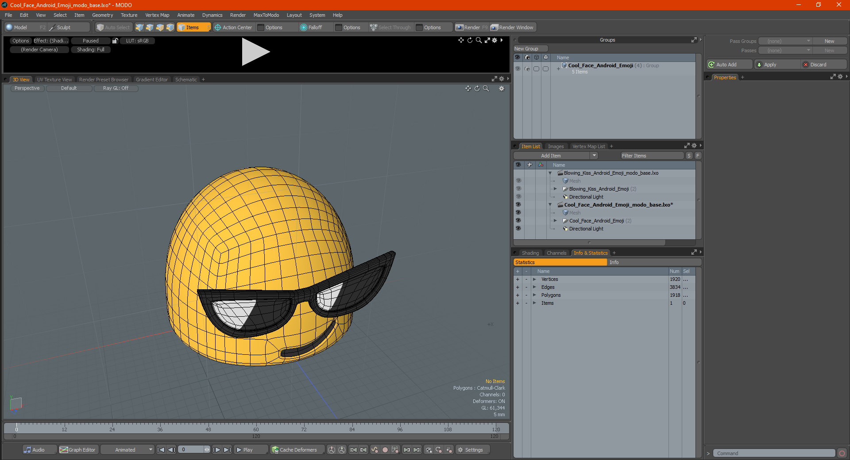Expand the Cool_Face_Android_Emoji tree item
Screen dimensions: 850x460
[555, 221]
